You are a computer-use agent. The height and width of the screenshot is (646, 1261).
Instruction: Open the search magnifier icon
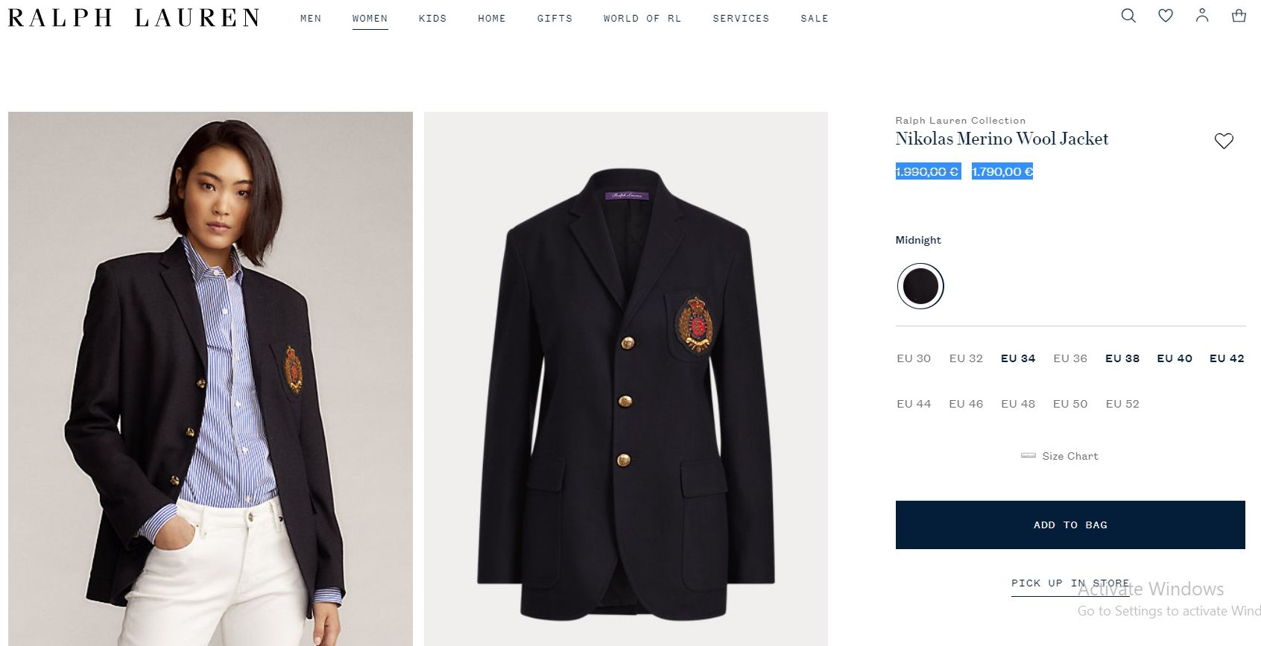click(x=1128, y=16)
